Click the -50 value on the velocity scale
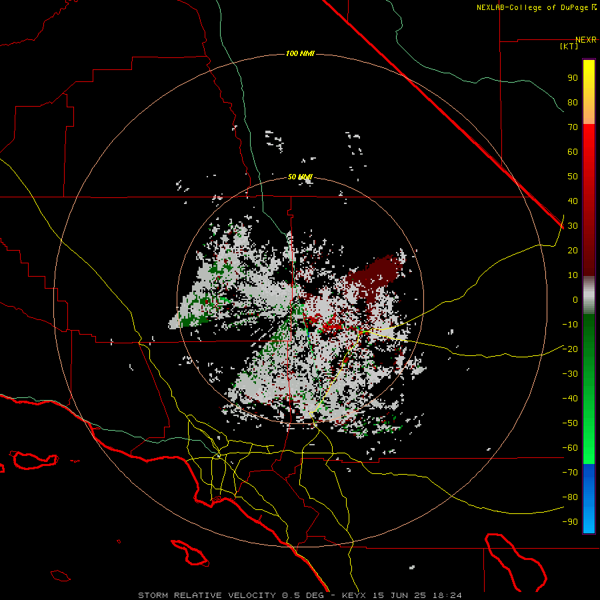 570,423
